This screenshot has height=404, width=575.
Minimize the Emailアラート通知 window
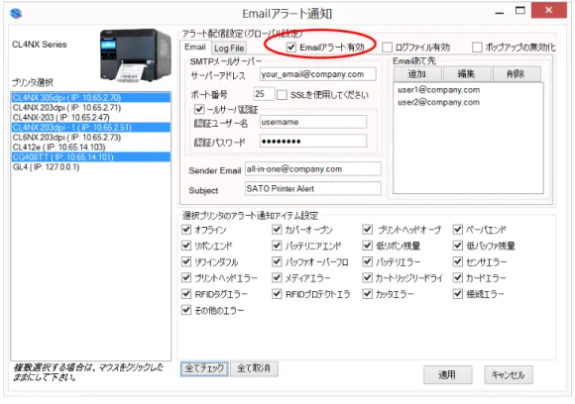tap(500, 12)
